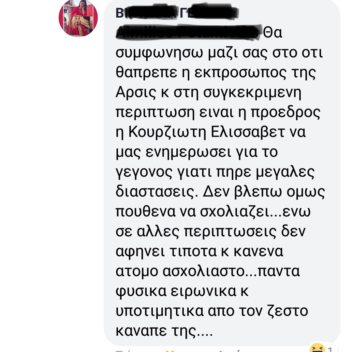Open the blacked-out mentioned user tag
The width and height of the screenshot is (352, 352).
point(189,33)
